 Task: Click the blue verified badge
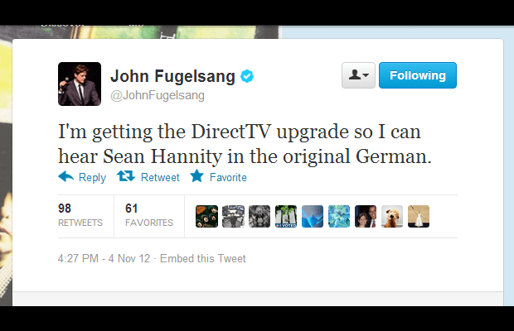coord(247,76)
